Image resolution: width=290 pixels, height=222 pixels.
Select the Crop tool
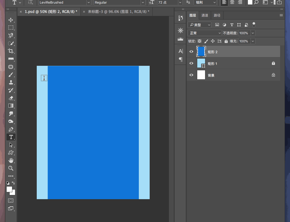[11, 51]
